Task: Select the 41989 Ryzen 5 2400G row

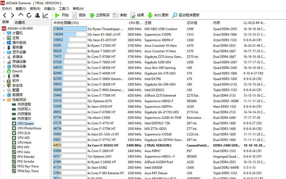Action: click(159, 162)
